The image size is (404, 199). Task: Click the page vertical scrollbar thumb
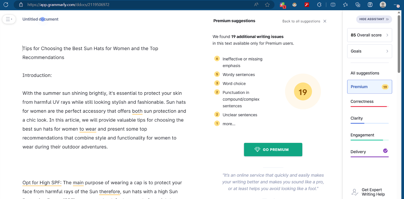pos(399,44)
